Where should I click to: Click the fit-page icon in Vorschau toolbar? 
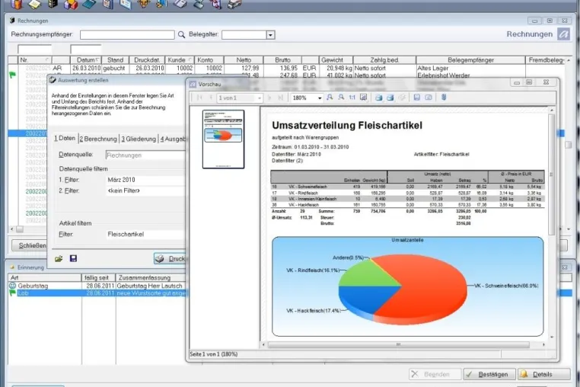coord(364,98)
